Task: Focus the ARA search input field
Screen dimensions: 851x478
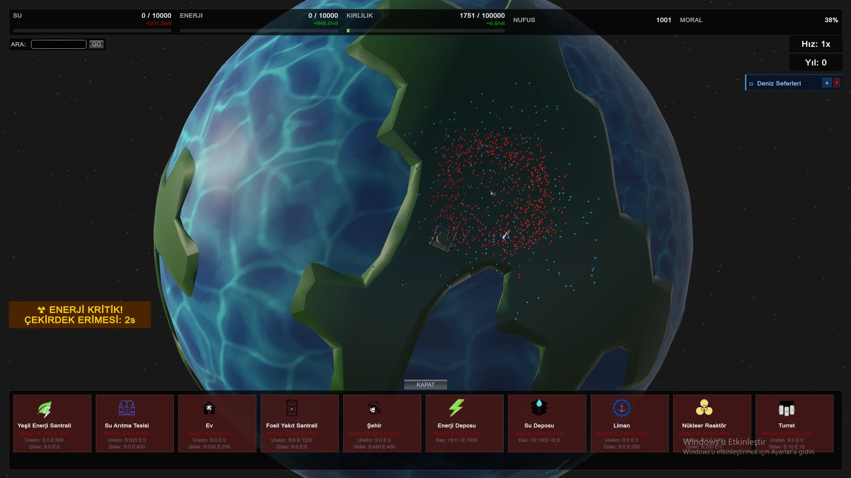Action: coord(59,44)
